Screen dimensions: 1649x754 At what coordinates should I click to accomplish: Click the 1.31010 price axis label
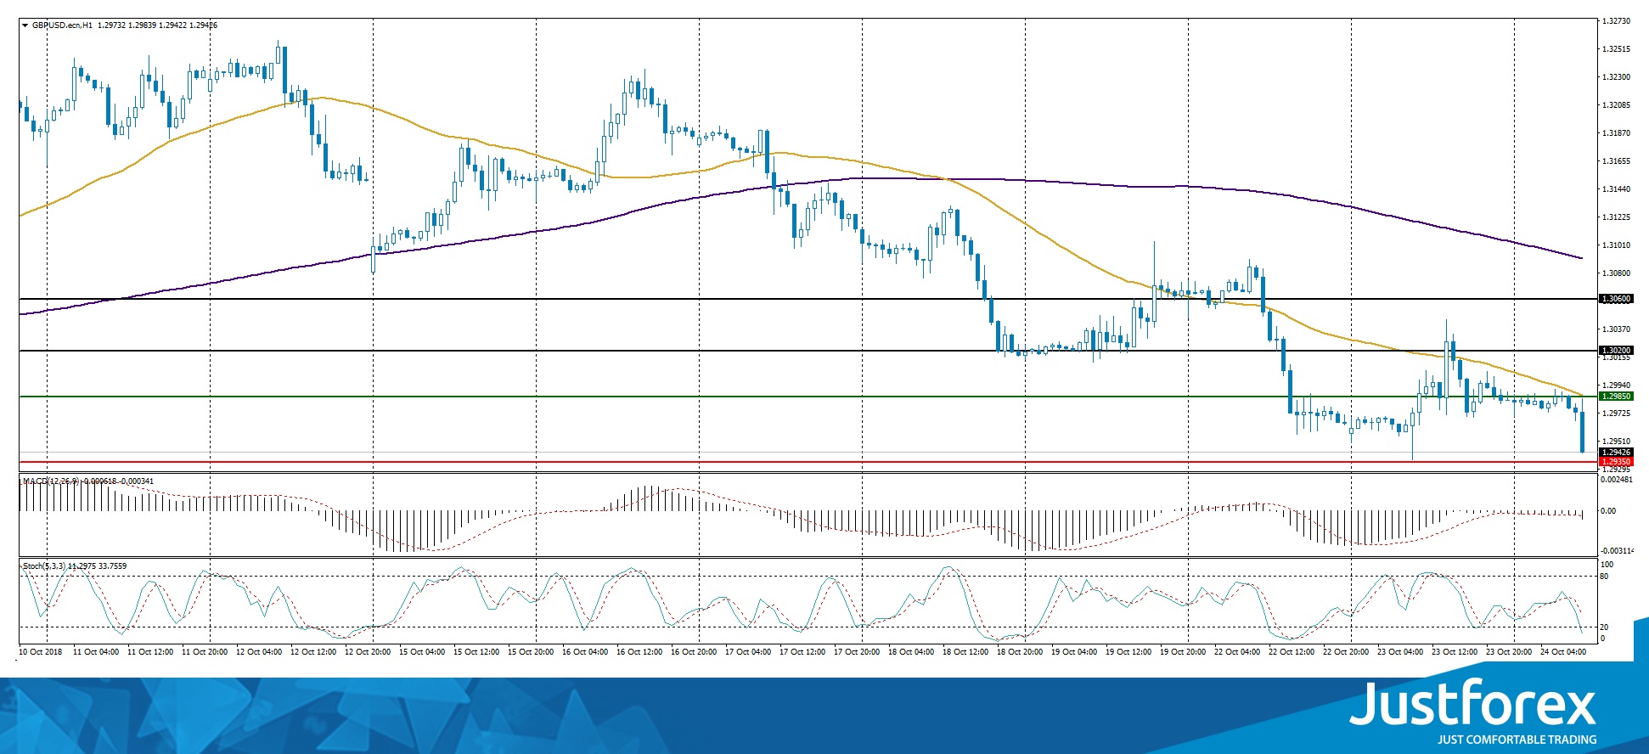pyautogui.click(x=1615, y=245)
